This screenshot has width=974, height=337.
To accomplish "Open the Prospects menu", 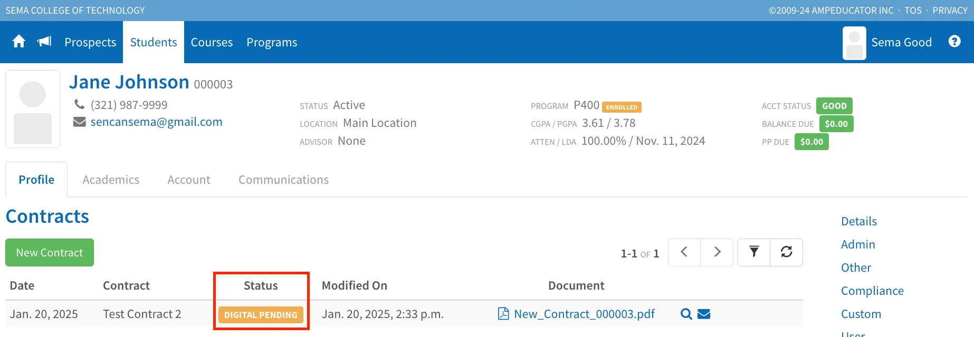I will 90,42.
